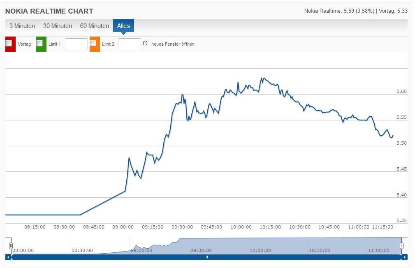Click the 'Vortag: 5,33' value

[393, 11]
